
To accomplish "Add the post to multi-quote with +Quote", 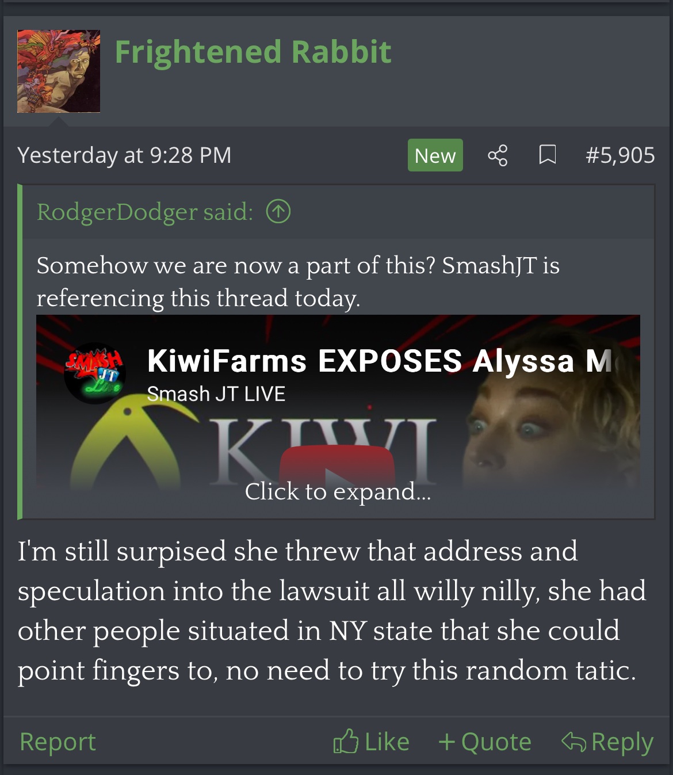I will (x=485, y=742).
